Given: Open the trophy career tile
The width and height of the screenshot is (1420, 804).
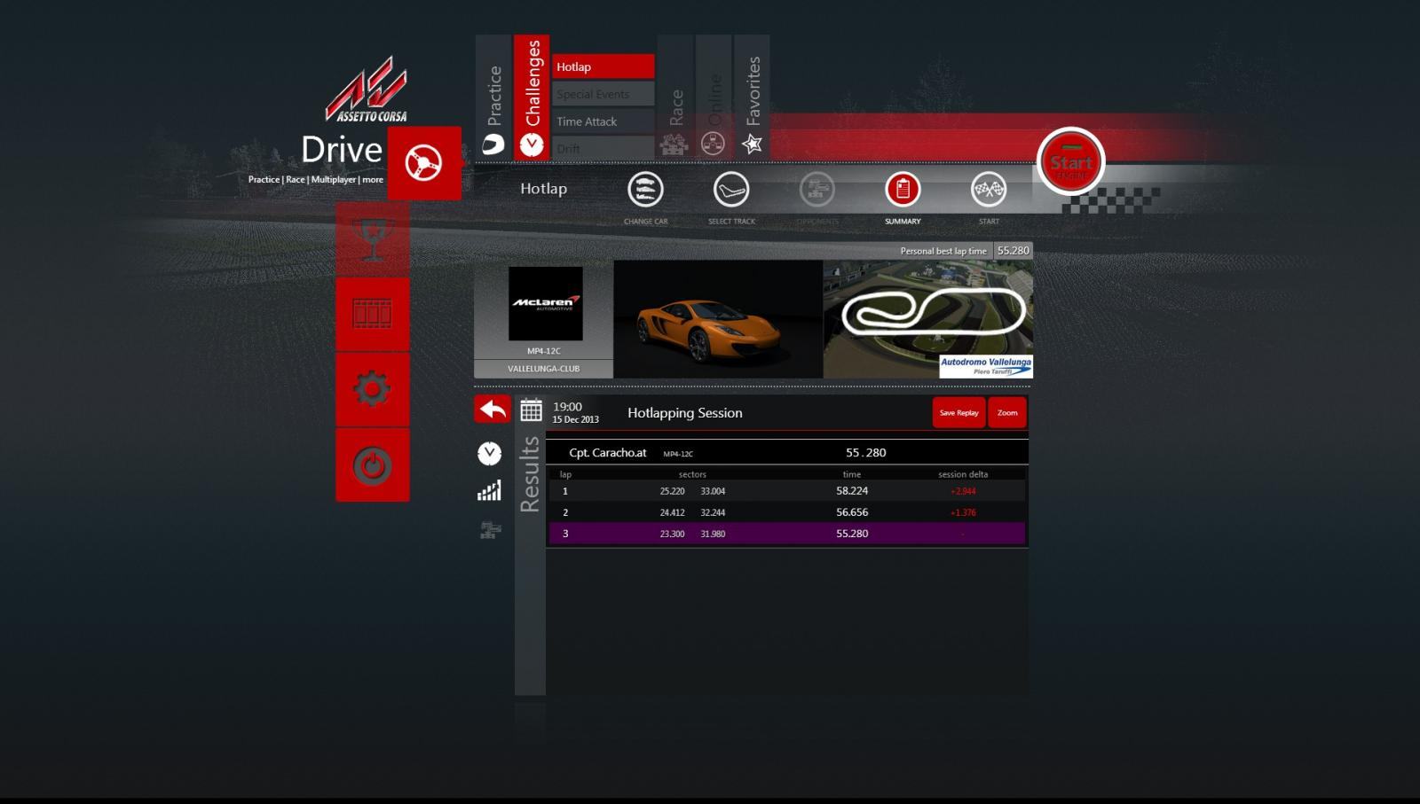Looking at the screenshot, I should [x=373, y=238].
